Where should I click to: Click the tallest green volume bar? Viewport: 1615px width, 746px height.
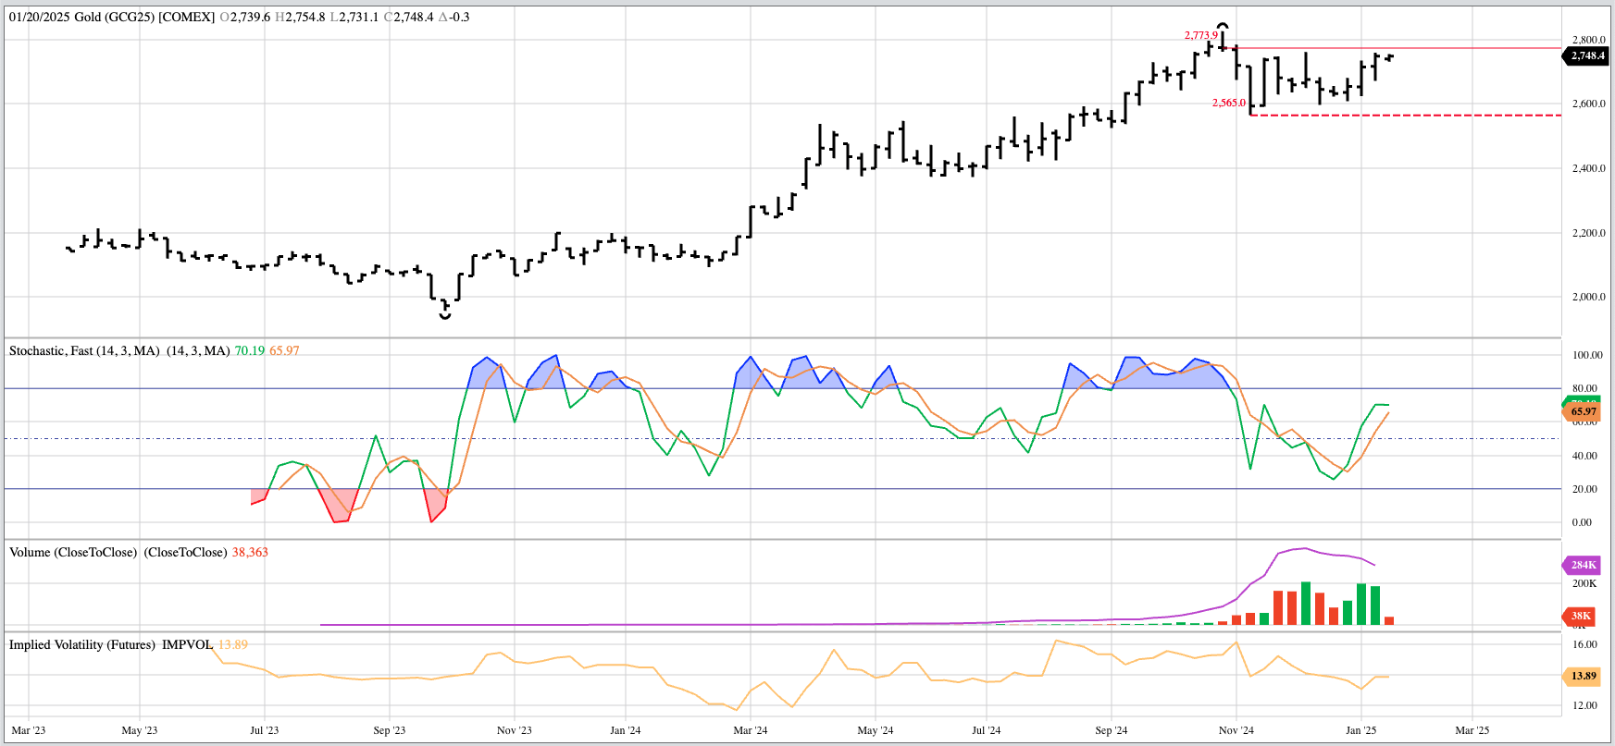[x=1306, y=603]
